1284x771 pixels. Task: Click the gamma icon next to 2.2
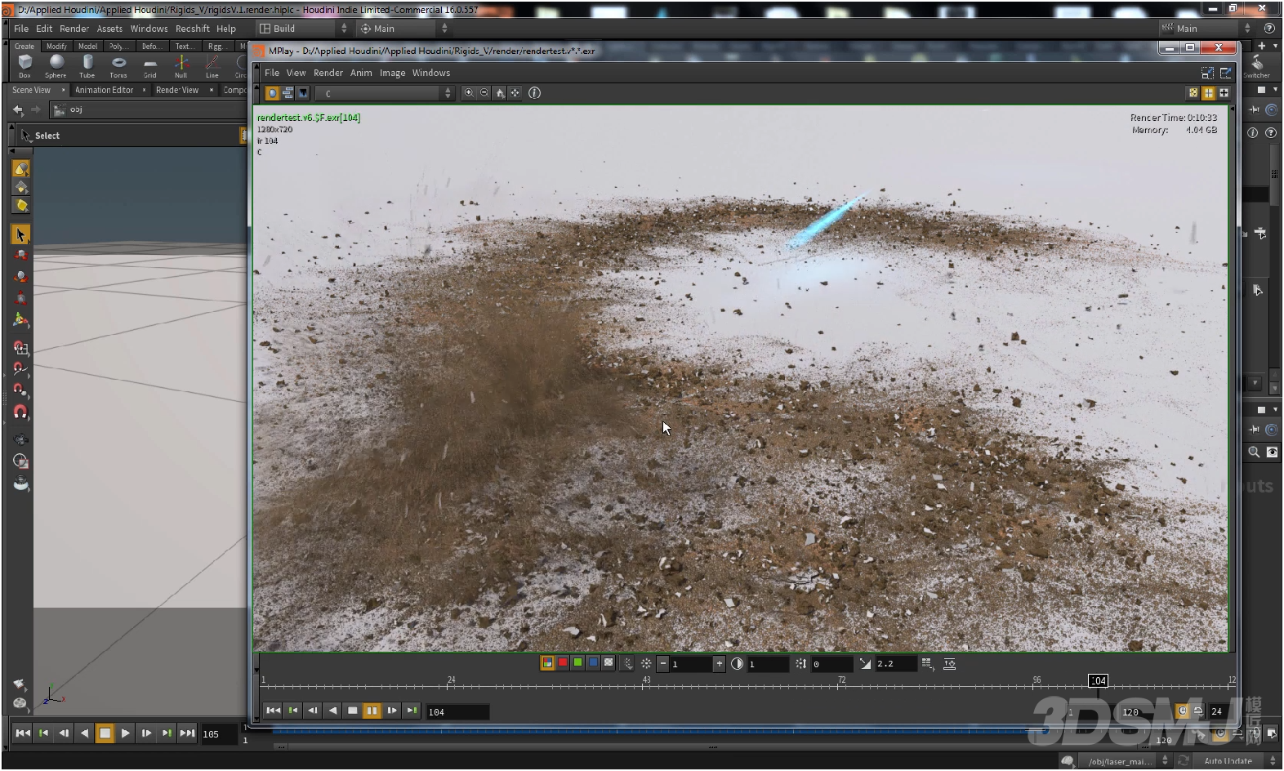[x=865, y=664]
